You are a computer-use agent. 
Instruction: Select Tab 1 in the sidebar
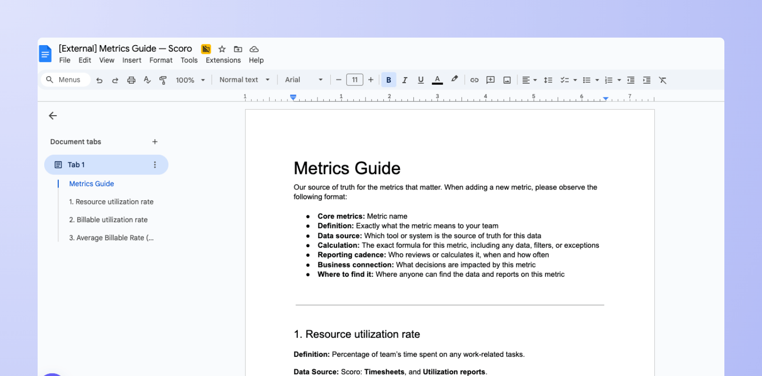pos(106,164)
